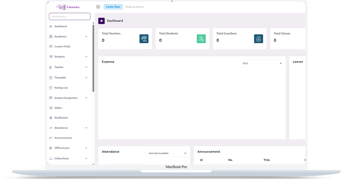Click the Climvia logo
This screenshot has height=179, width=355.
pyautogui.click(x=68, y=7)
